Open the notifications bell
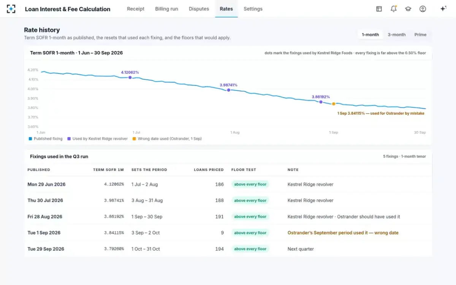 coord(394,9)
